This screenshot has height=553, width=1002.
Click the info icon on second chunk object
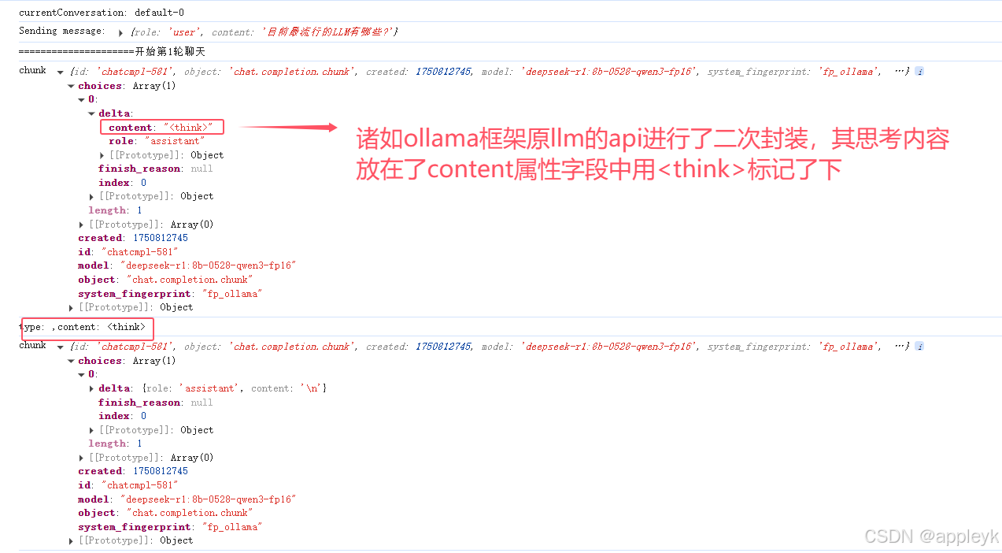click(x=919, y=347)
